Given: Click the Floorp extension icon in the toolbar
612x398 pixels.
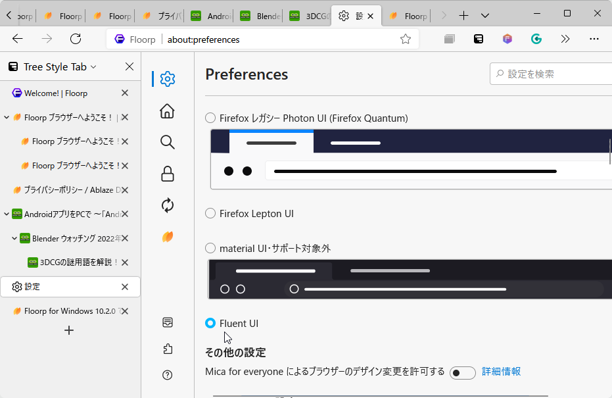Looking at the screenshot, I should pyautogui.click(x=507, y=39).
